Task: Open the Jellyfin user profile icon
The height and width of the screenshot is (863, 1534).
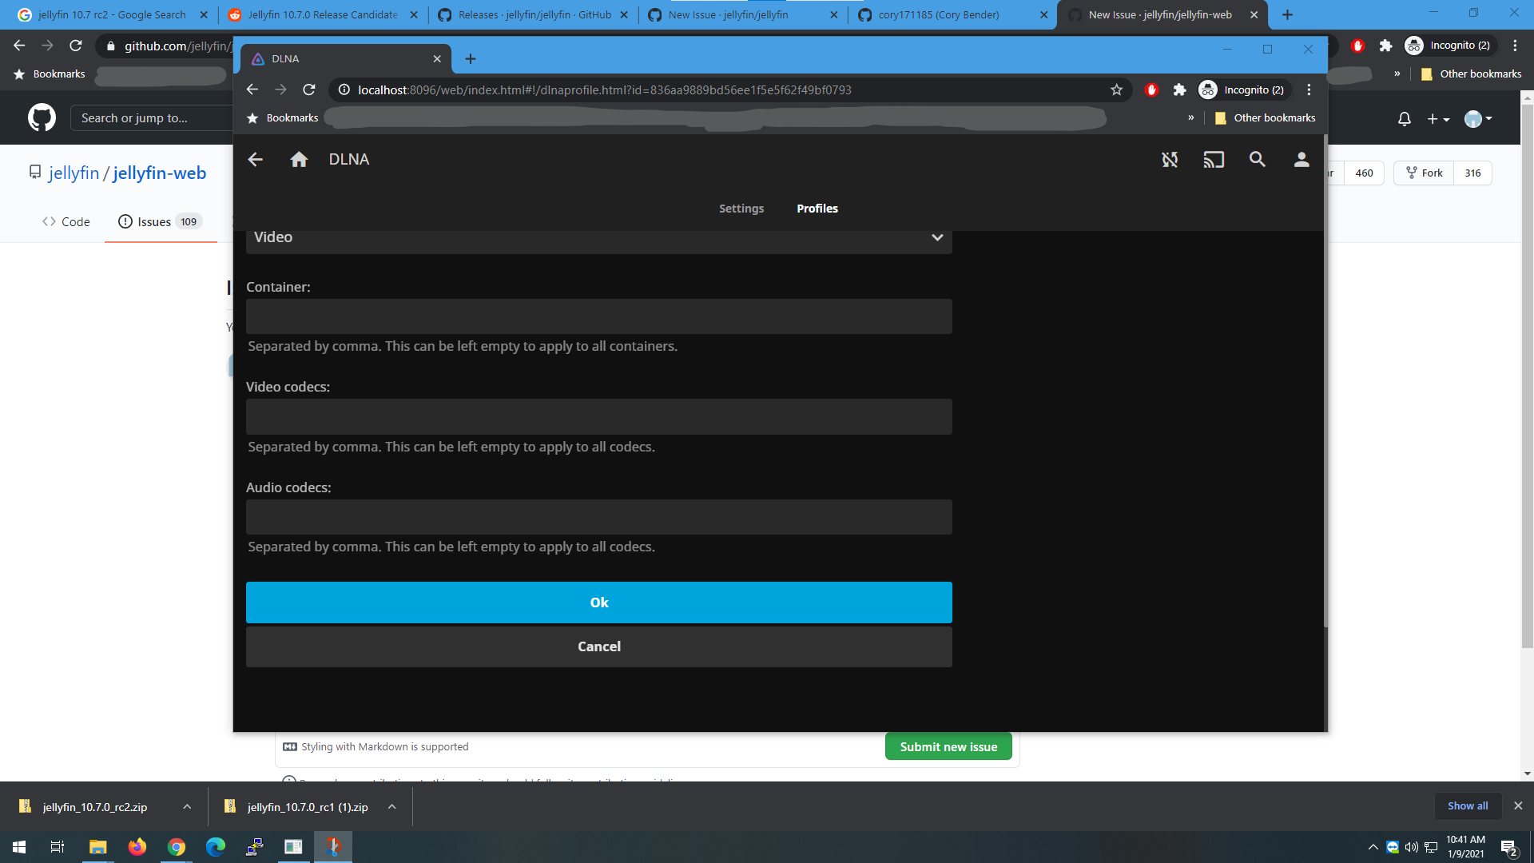Action: [x=1301, y=159]
